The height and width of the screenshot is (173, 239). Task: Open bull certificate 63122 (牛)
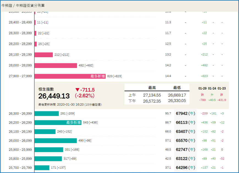[185, 158]
